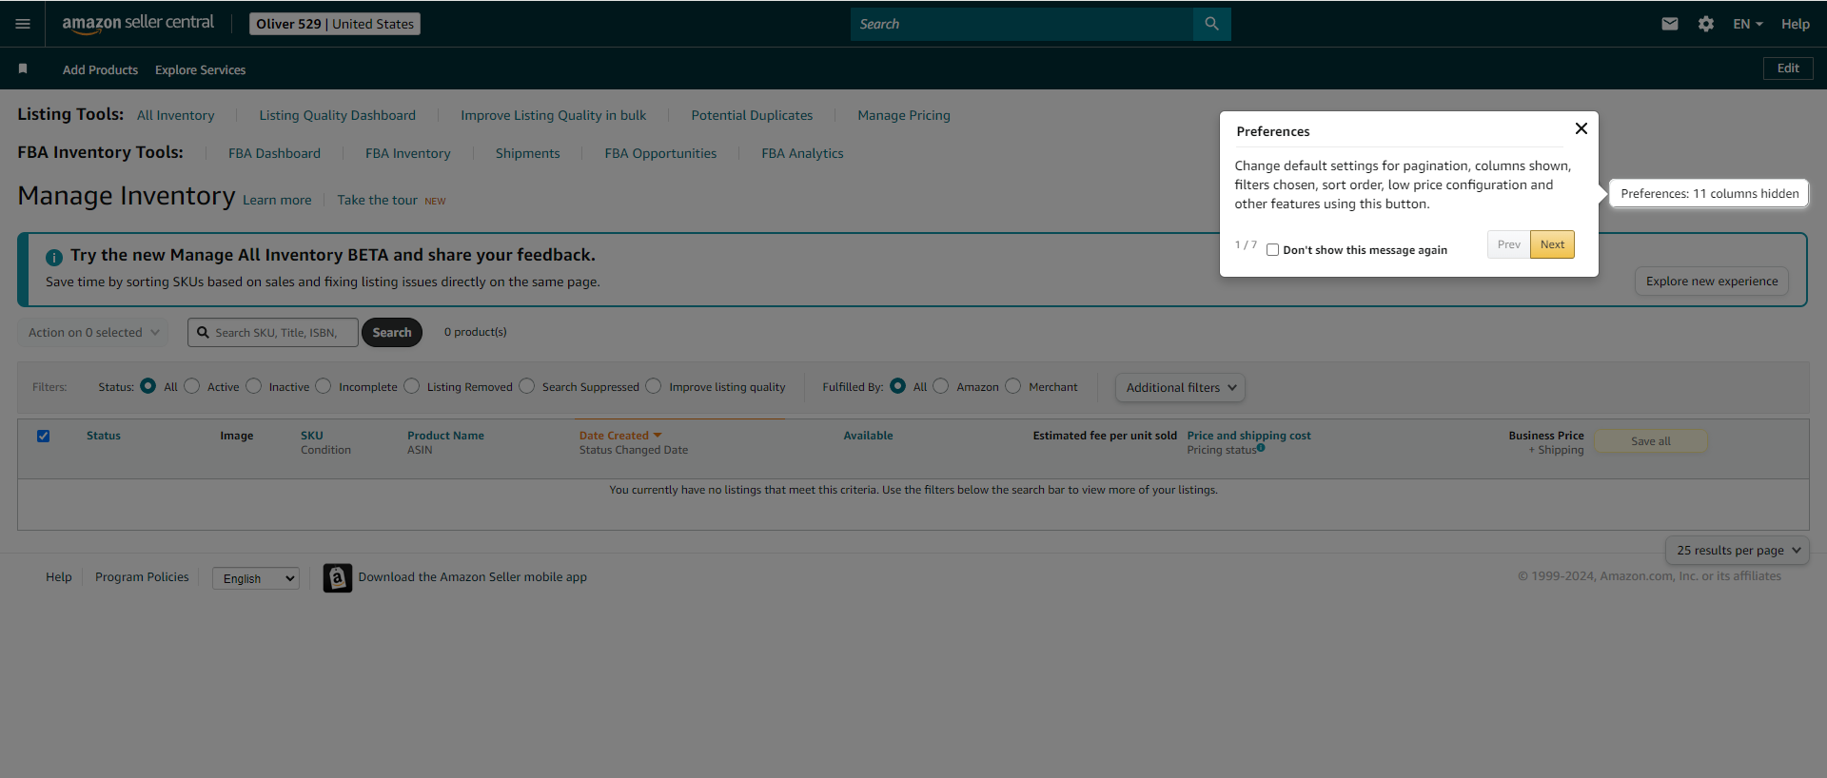1827x778 pixels.
Task: Click the Edit favorites bar button
Action: point(1788,68)
